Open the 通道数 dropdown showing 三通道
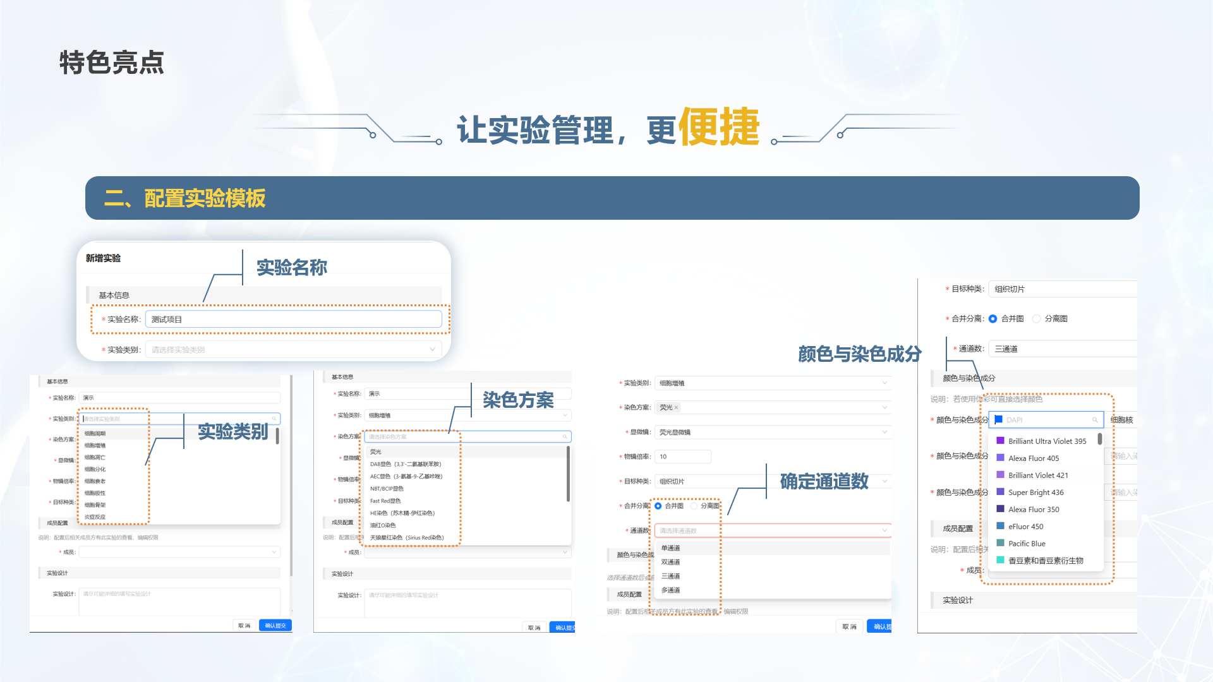 tap(1063, 349)
